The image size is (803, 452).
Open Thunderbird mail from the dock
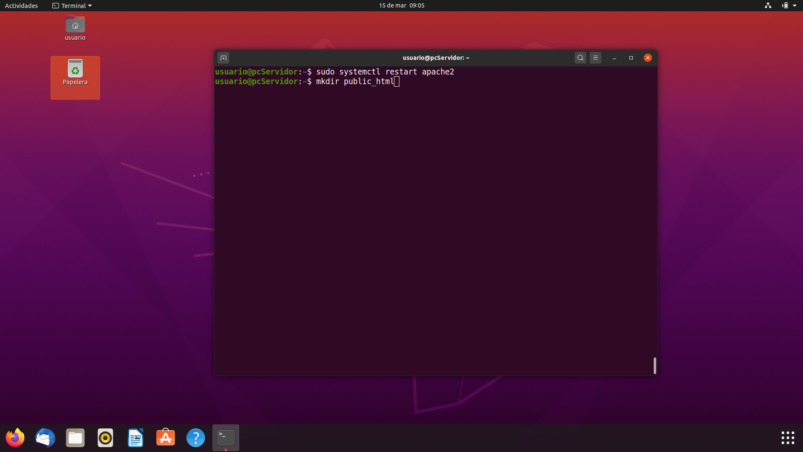coord(45,438)
